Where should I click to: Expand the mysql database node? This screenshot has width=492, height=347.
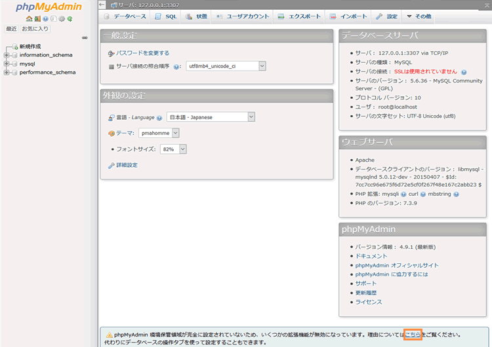[7, 64]
